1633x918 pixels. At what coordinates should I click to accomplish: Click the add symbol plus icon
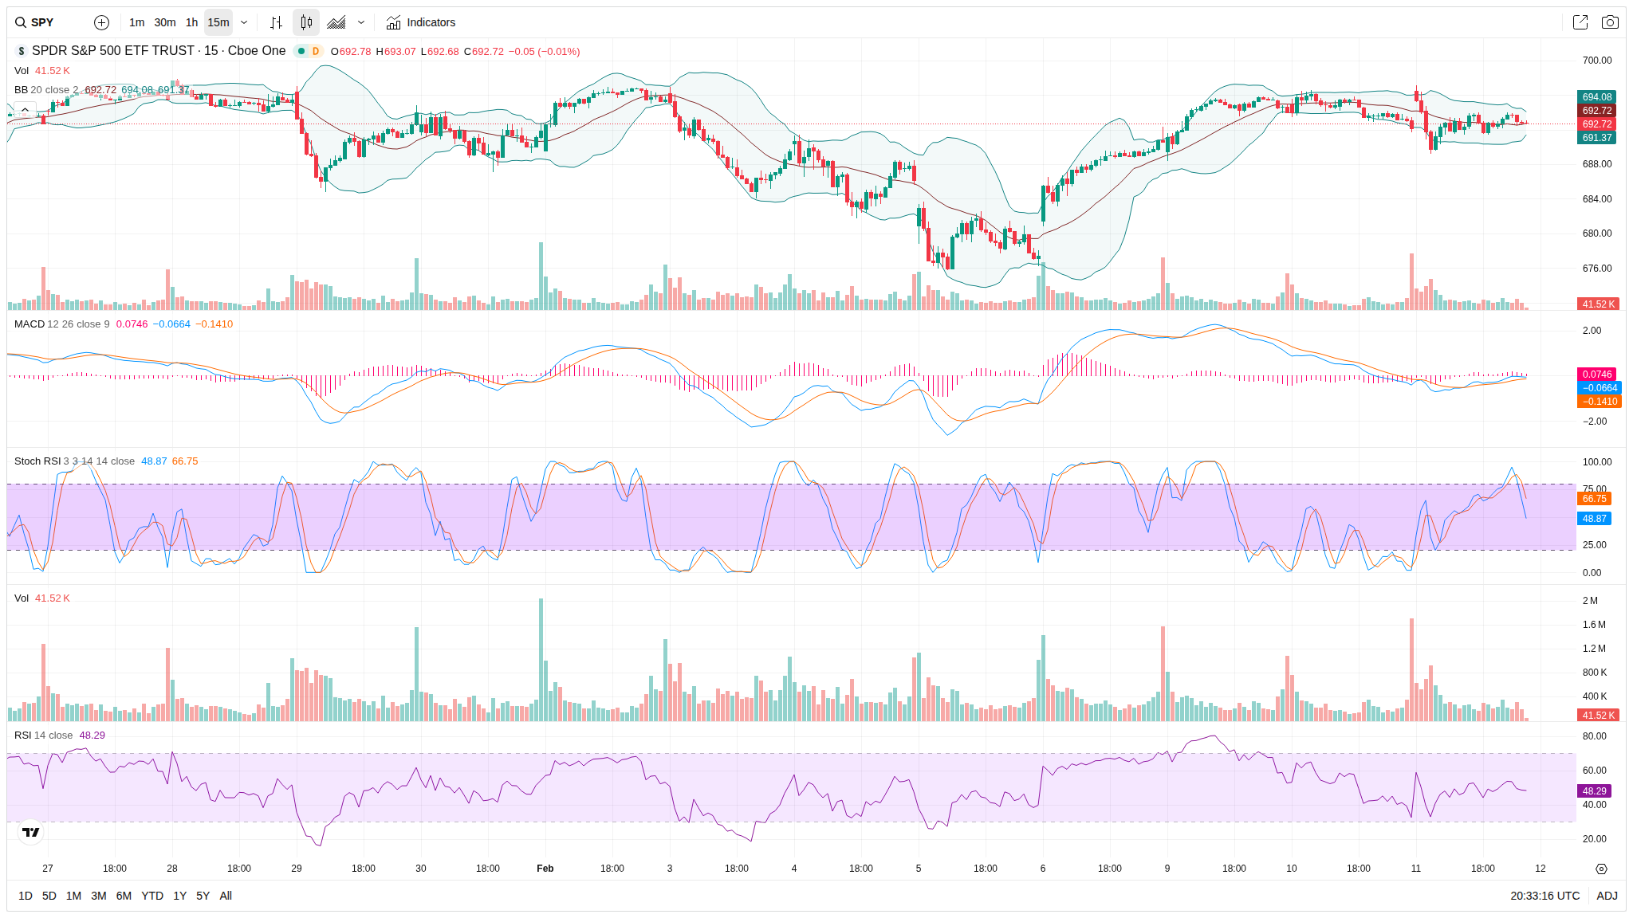101,22
